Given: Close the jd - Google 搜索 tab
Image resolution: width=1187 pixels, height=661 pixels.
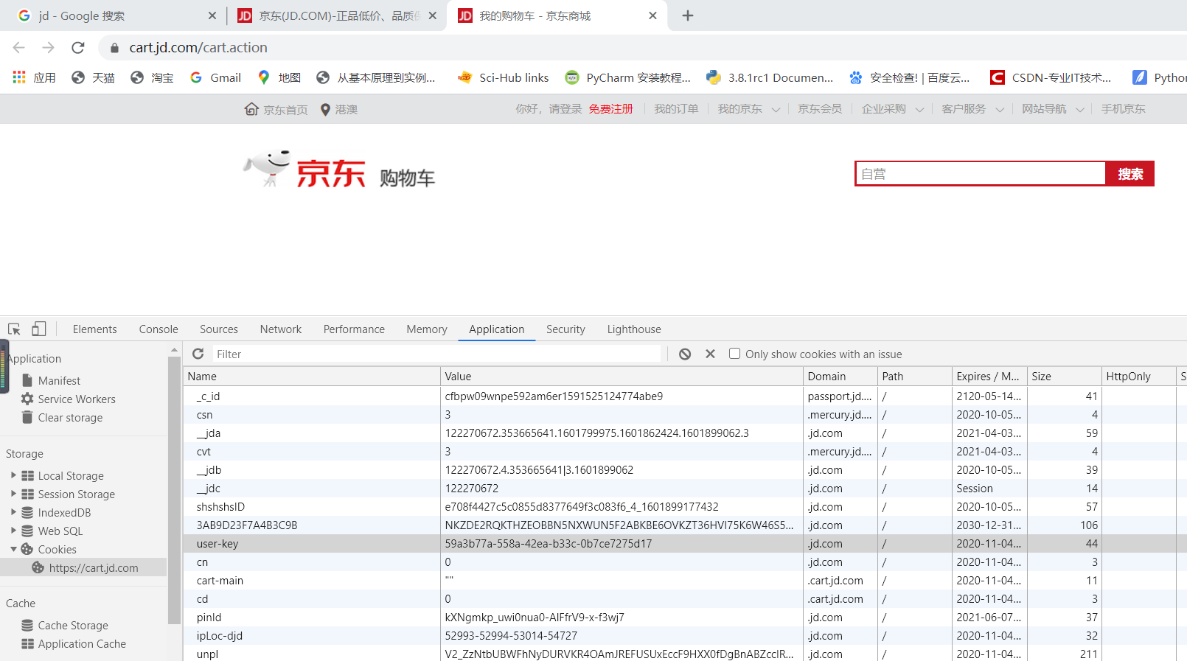Looking at the screenshot, I should coord(212,15).
